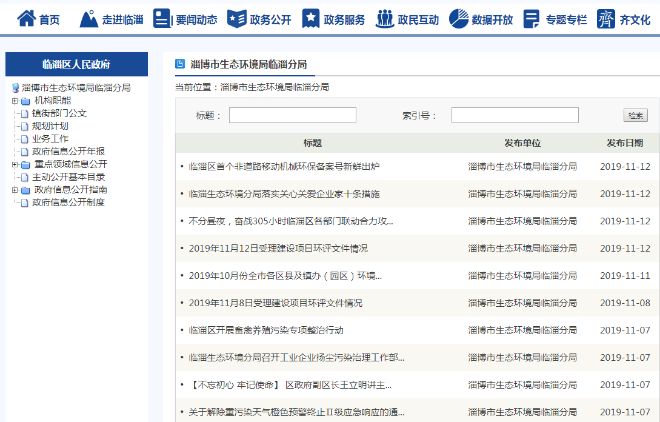
Task: Click the home house icon
Action: [x=26, y=19]
